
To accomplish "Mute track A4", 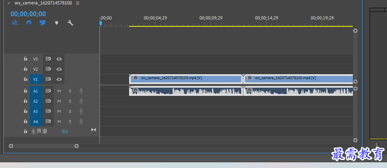I will click(x=59, y=122).
